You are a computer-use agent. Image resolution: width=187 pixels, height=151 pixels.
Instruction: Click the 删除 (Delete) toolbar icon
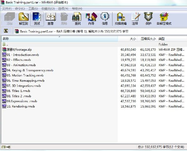64,19
